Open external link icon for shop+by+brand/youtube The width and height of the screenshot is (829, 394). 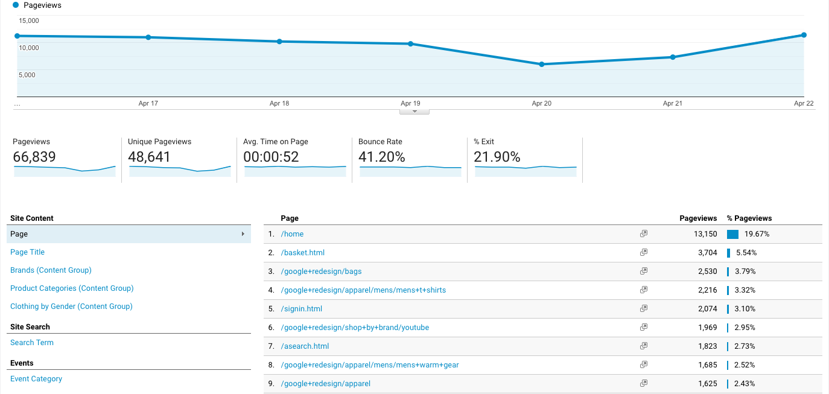pos(644,327)
